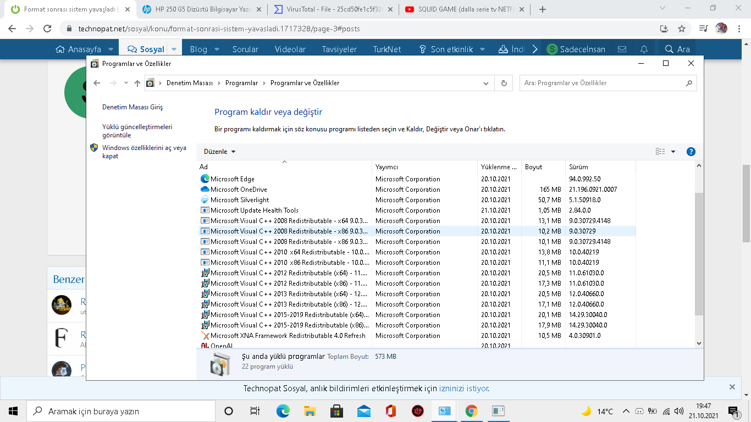751x422 pixels.
Task: Click the iznini istiyor notification link
Action: point(463,388)
